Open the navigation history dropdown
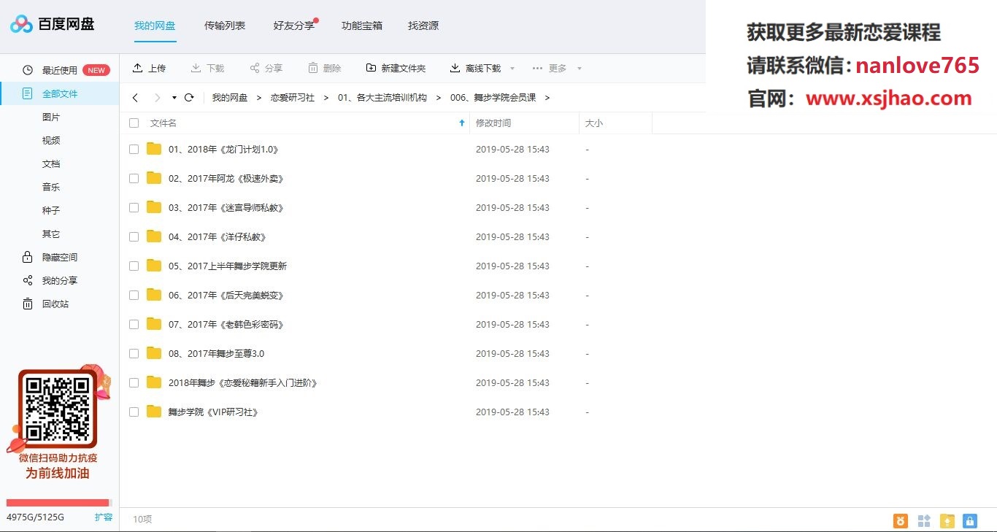The image size is (997, 532). (174, 97)
